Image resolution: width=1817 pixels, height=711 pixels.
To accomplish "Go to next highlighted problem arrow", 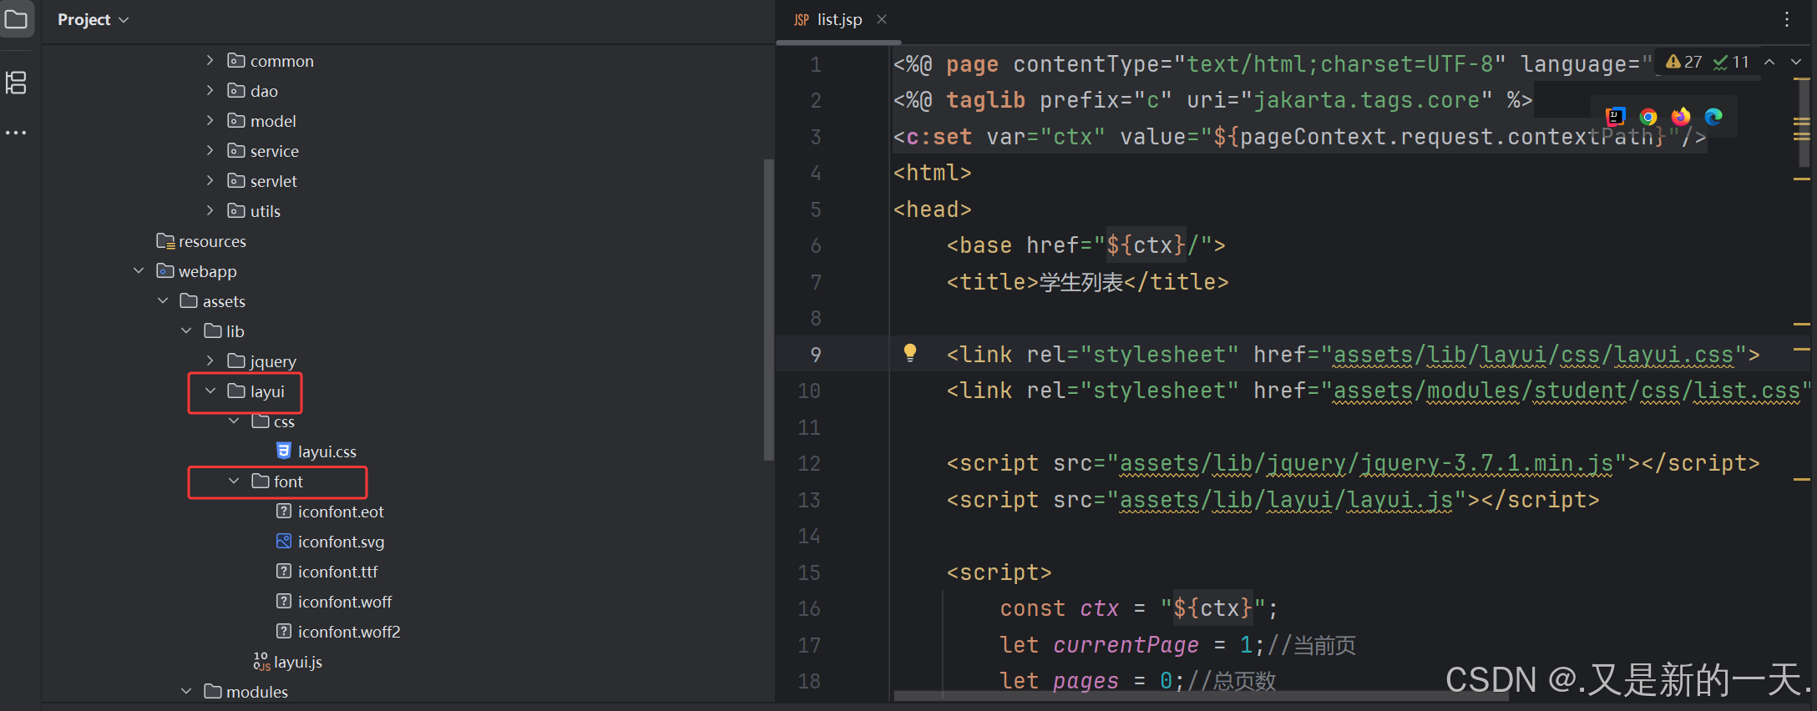I will [x=1796, y=62].
